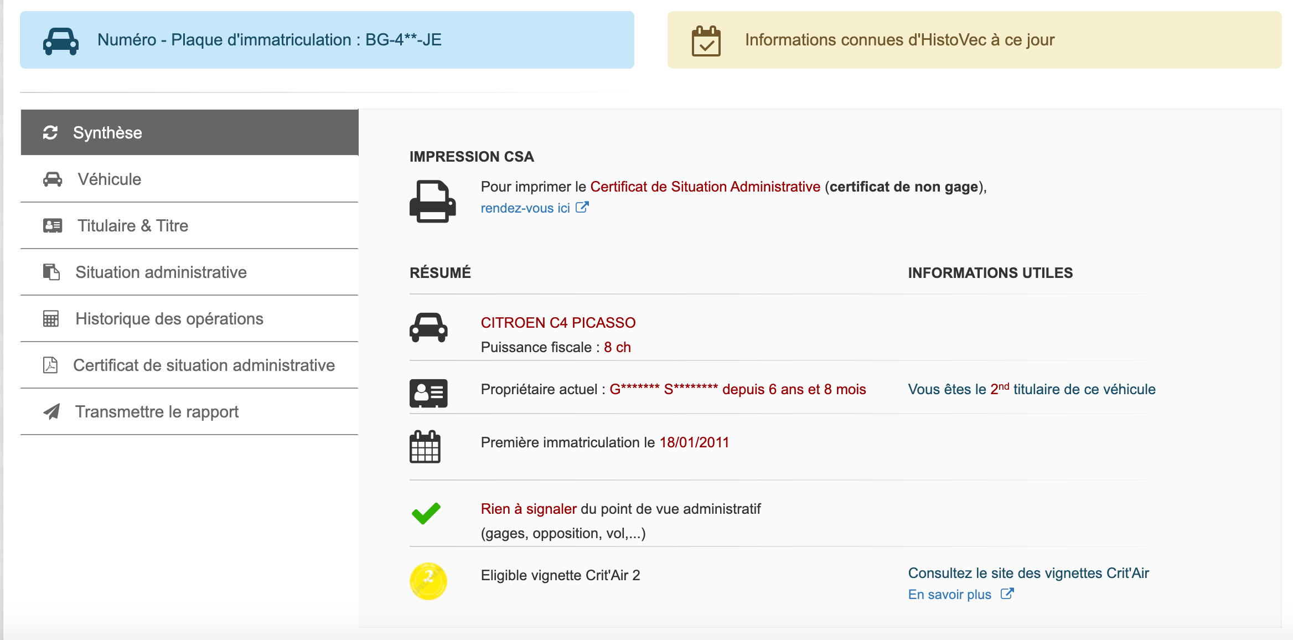The image size is (1293, 640).
Task: Click the car icon beside Citroen C4 Picasso
Action: pyautogui.click(x=428, y=327)
